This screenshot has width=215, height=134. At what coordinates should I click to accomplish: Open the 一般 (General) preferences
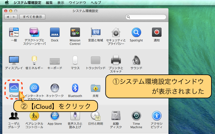click(14, 32)
